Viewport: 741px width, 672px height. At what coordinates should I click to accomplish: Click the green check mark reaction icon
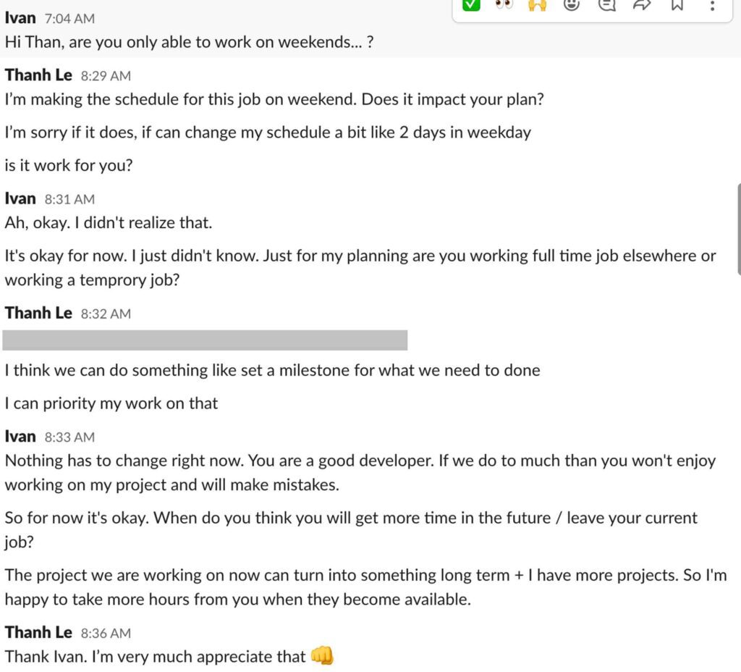(x=471, y=7)
